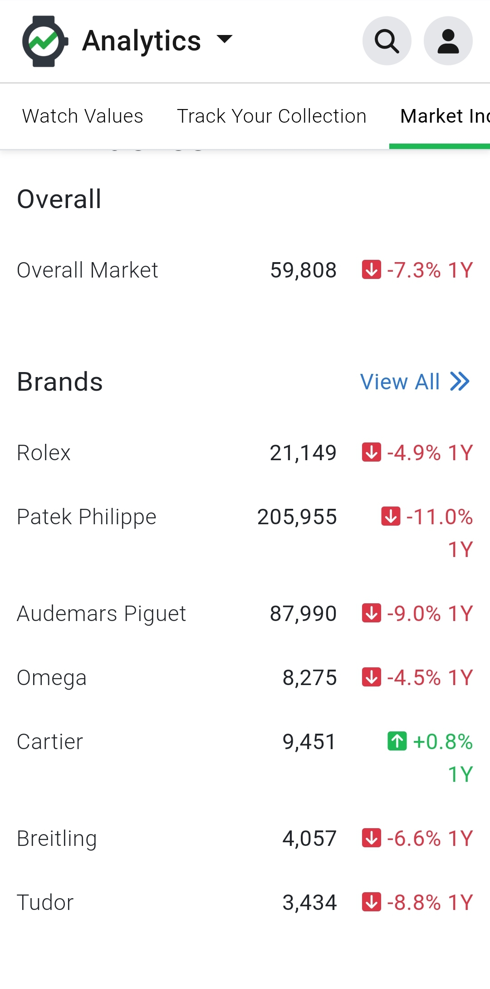Viewport: 490px width, 989px height.
Task: Expand the Analytics dropdown arrow
Action: 225,39
